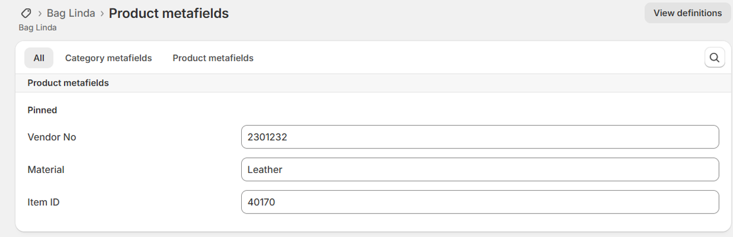Viewport: 733px width, 237px height.
Task: Click the Material field label
Action: pos(46,170)
